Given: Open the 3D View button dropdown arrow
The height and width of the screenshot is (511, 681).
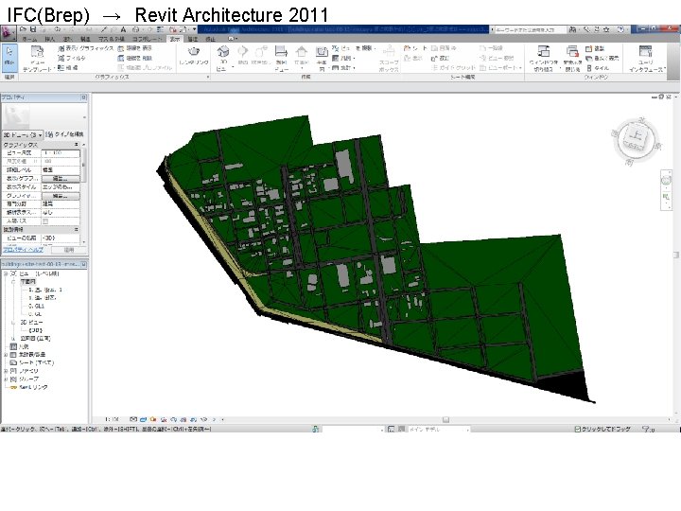Looking at the screenshot, I should [x=233, y=67].
